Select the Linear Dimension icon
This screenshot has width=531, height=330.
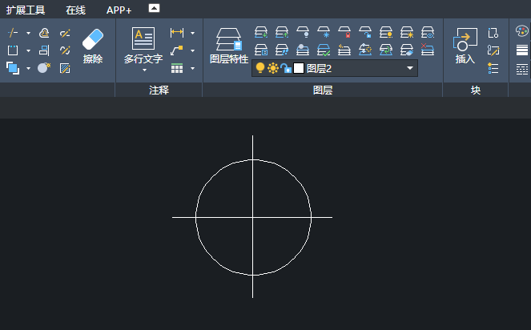177,33
